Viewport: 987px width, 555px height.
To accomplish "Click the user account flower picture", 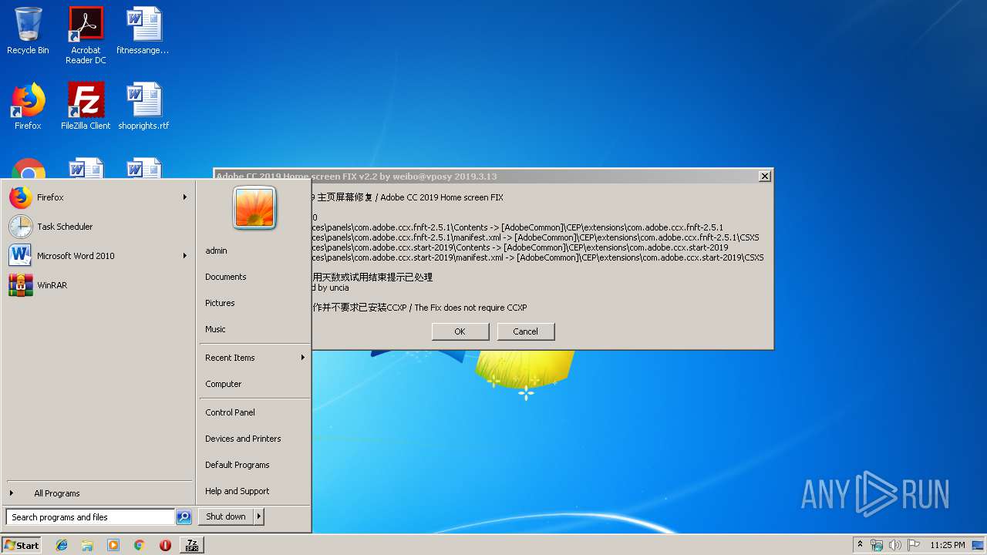I will [x=254, y=208].
